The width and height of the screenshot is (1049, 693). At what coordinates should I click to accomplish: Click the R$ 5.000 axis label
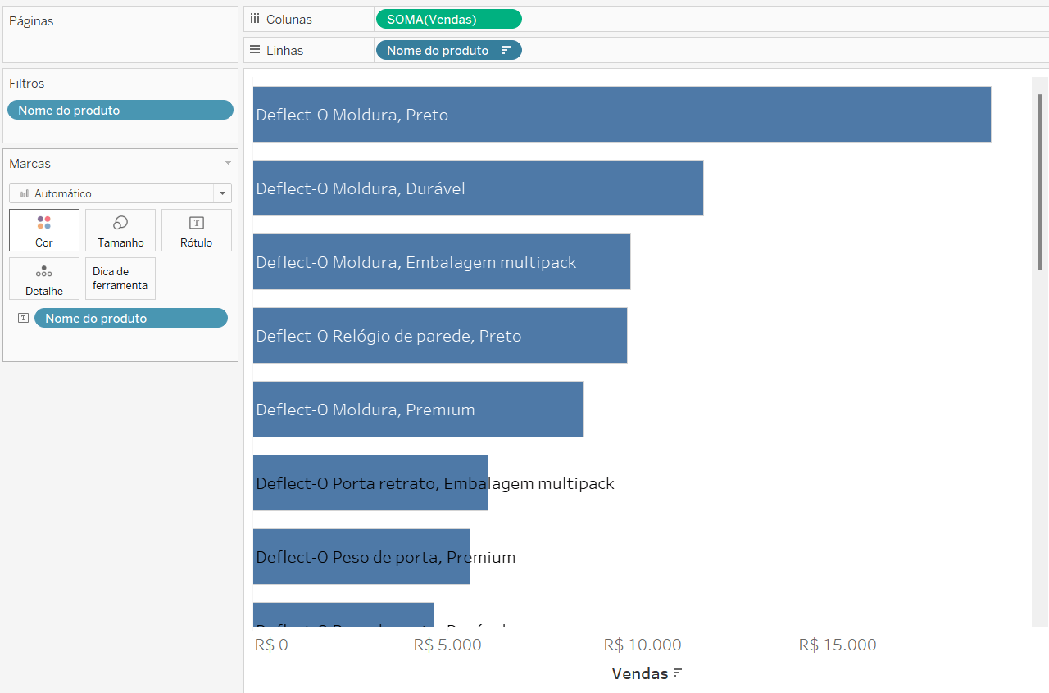447,645
